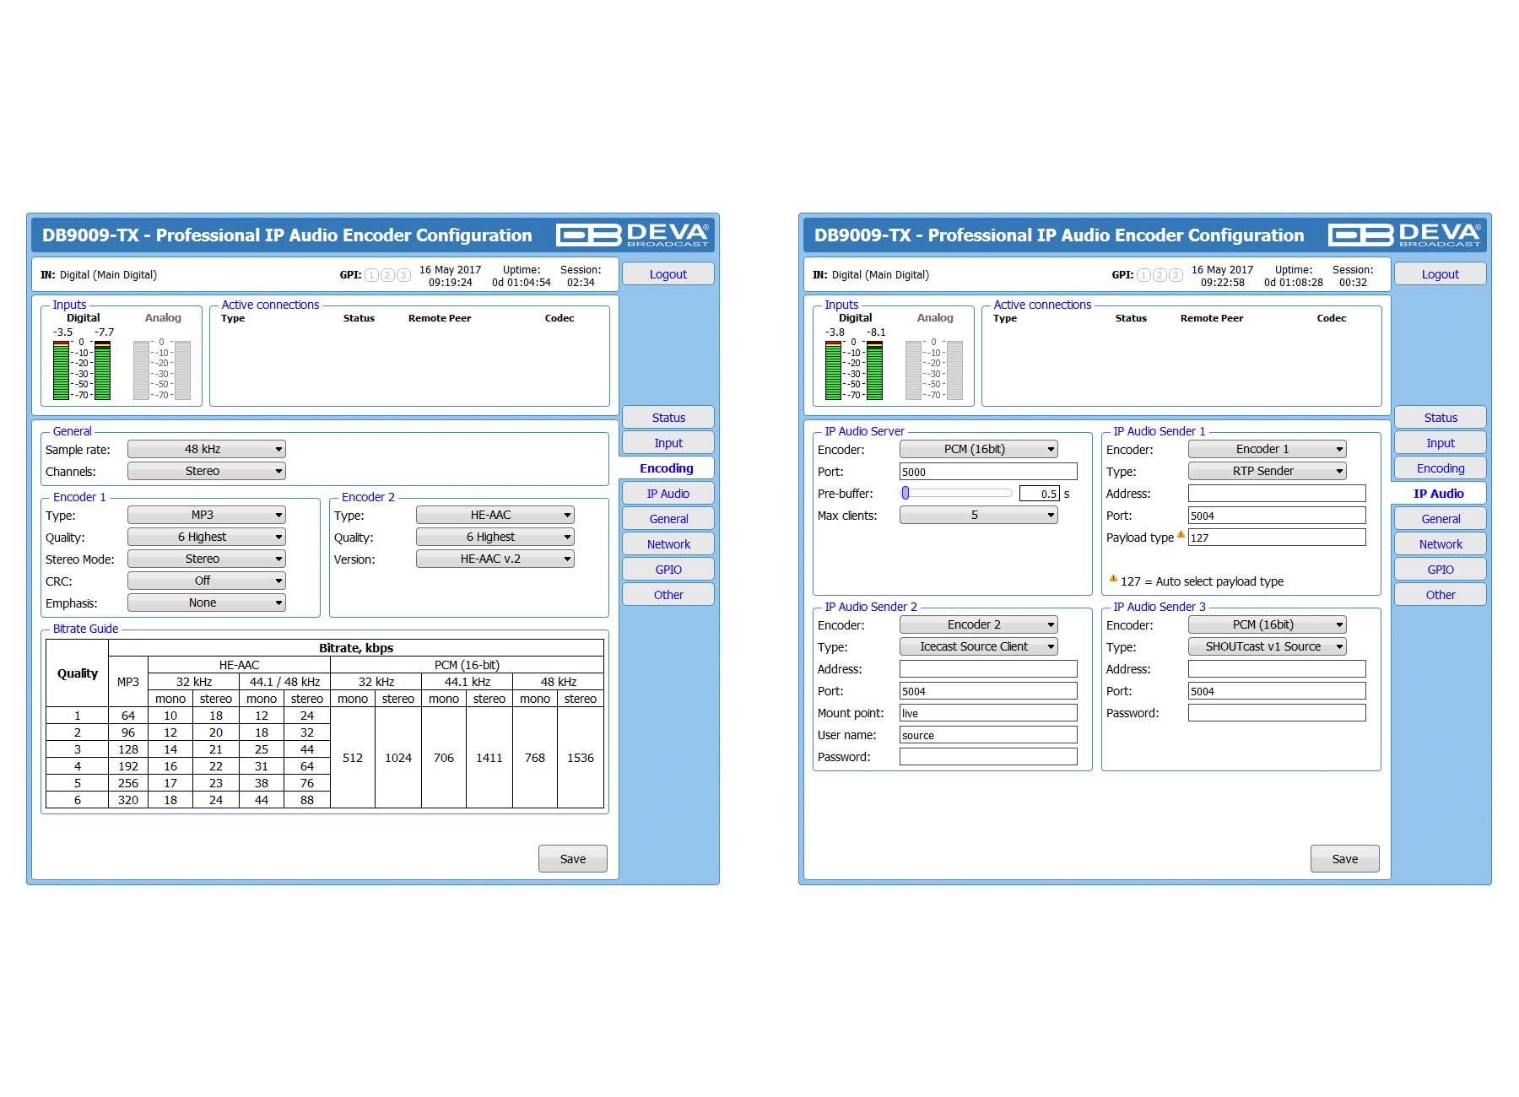This screenshot has height=1097, width=1519.
Task: Open Status tab in left window
Action: pos(668,418)
